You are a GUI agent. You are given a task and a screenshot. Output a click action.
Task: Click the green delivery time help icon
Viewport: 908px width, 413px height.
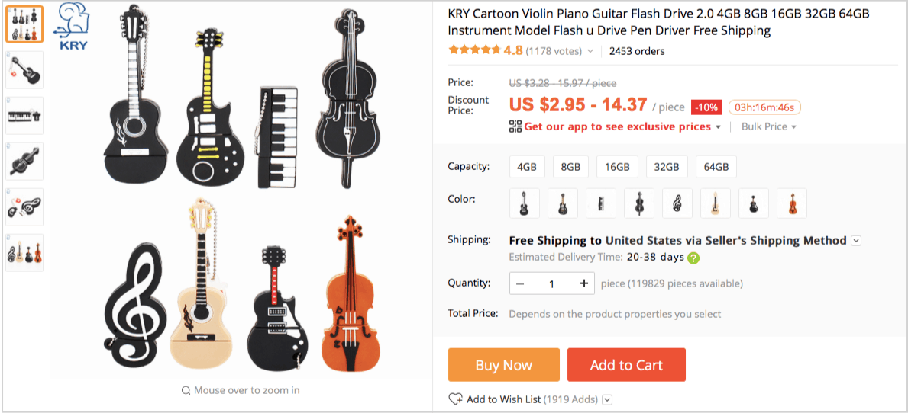pyautogui.click(x=693, y=258)
